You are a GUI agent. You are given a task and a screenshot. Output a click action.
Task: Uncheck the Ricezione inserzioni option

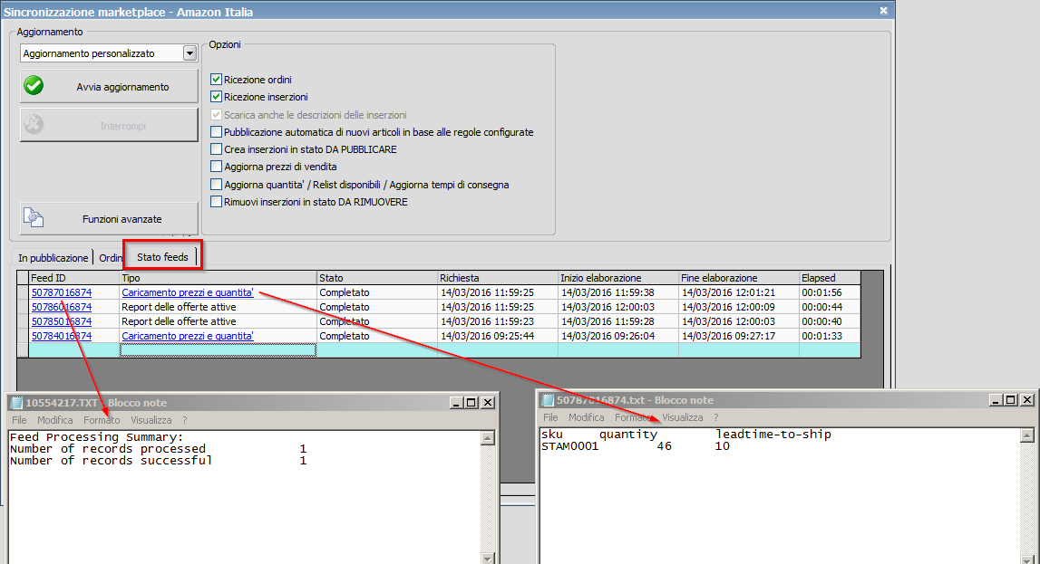coord(216,97)
